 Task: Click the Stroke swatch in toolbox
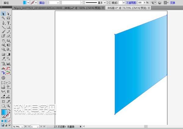[x=8, y=115]
